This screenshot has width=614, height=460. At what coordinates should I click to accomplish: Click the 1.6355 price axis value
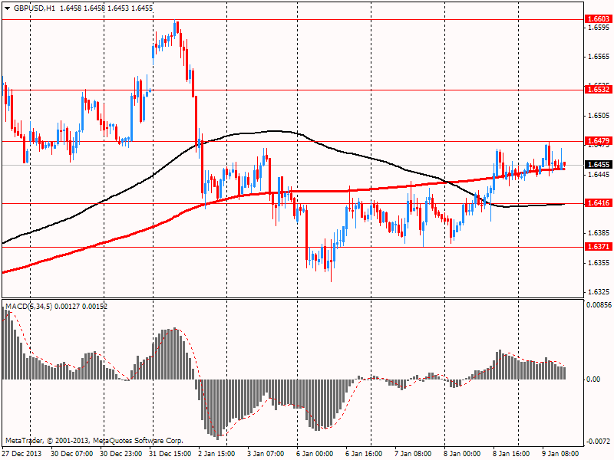599,262
